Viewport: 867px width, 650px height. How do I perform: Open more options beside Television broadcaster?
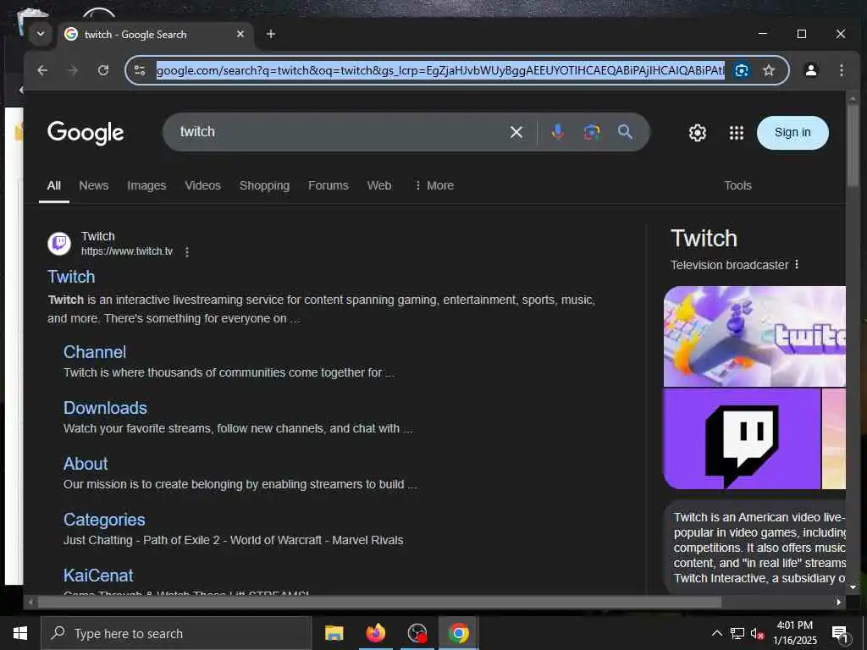click(796, 265)
